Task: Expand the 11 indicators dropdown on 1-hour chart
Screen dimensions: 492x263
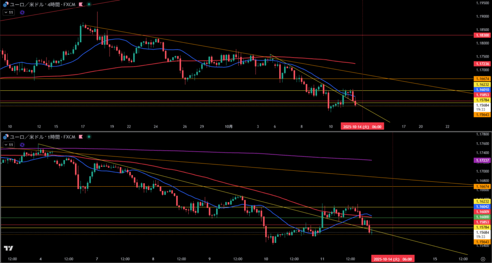Action: pyautogui.click(x=9, y=144)
